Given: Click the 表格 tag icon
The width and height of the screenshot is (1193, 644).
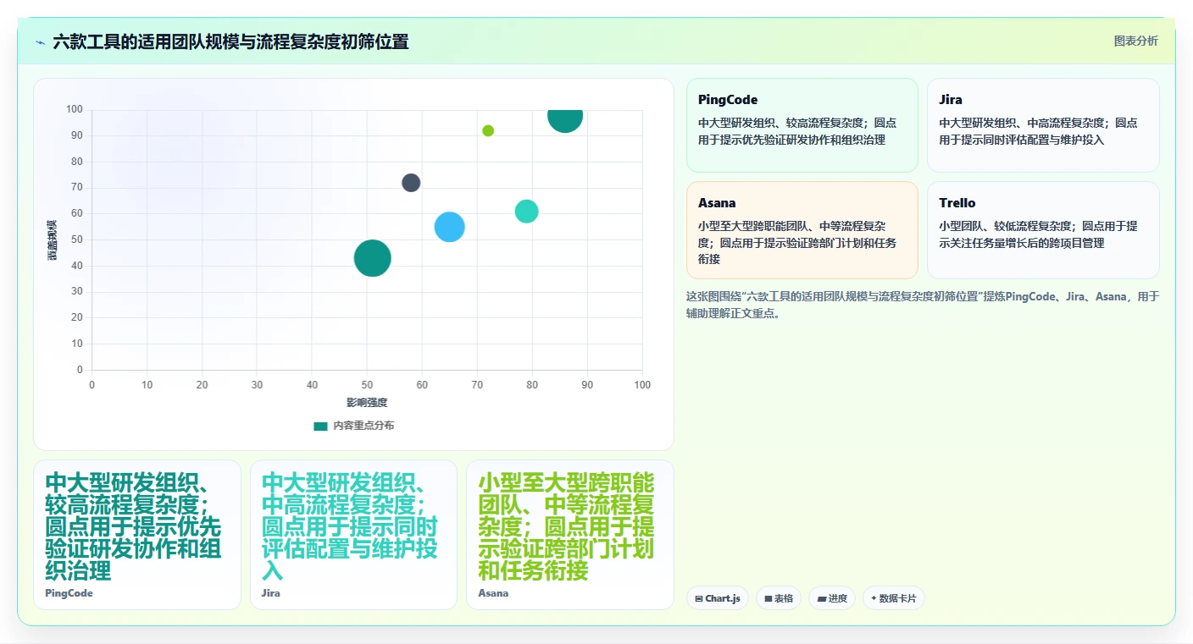Looking at the screenshot, I should [768, 598].
